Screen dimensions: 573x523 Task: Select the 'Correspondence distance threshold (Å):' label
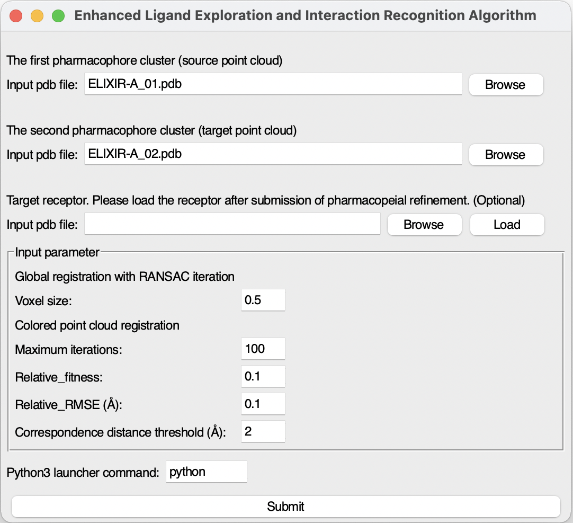pyautogui.click(x=121, y=432)
